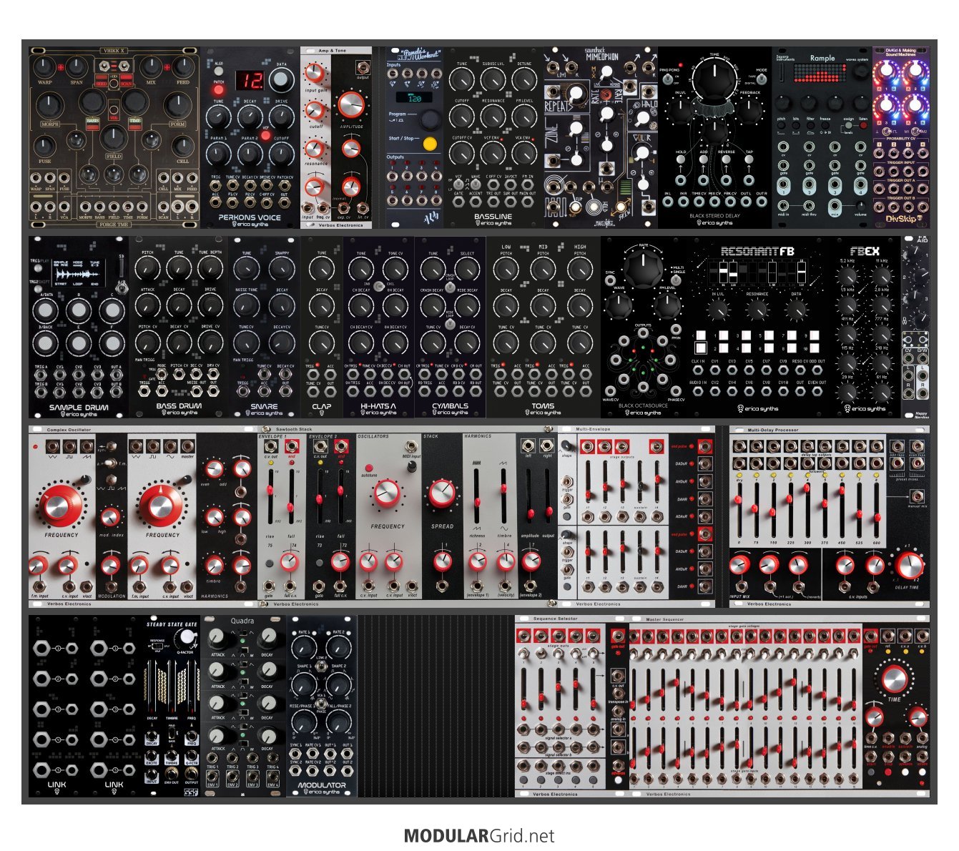Click the PARAM 1 knob on Perkons Voice

tap(219, 153)
